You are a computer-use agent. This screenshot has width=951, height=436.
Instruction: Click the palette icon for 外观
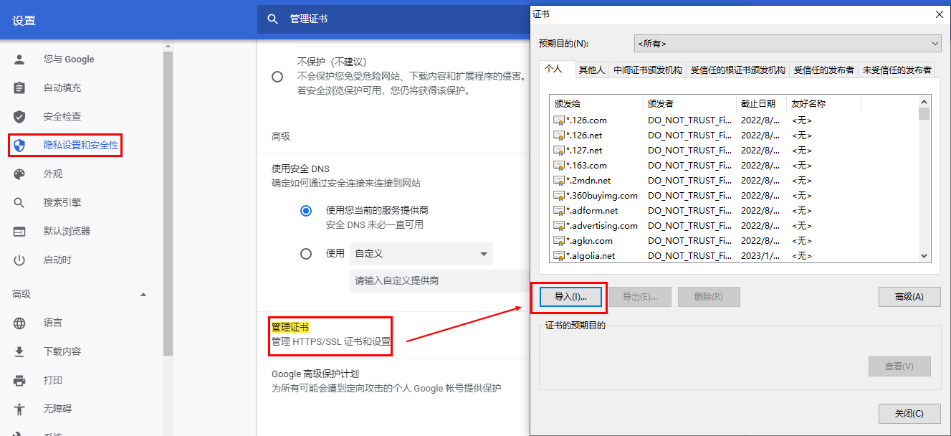point(19,174)
